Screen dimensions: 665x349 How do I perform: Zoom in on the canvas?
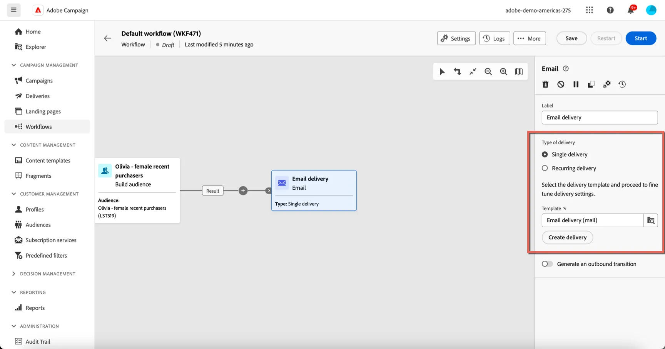tap(503, 71)
